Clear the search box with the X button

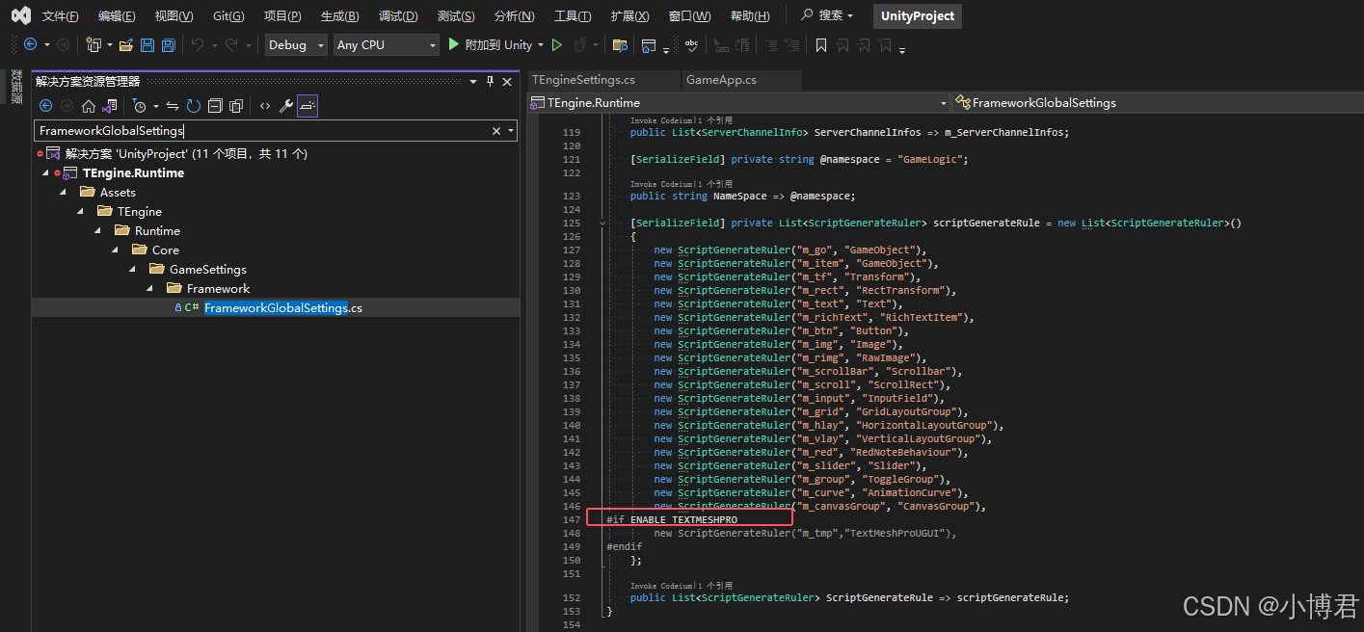coord(495,130)
